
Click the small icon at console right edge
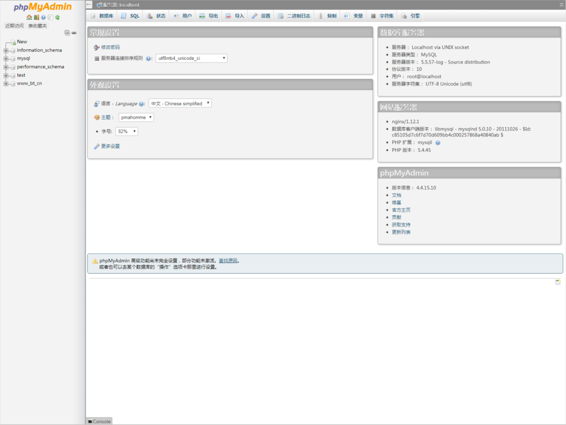pos(558,282)
